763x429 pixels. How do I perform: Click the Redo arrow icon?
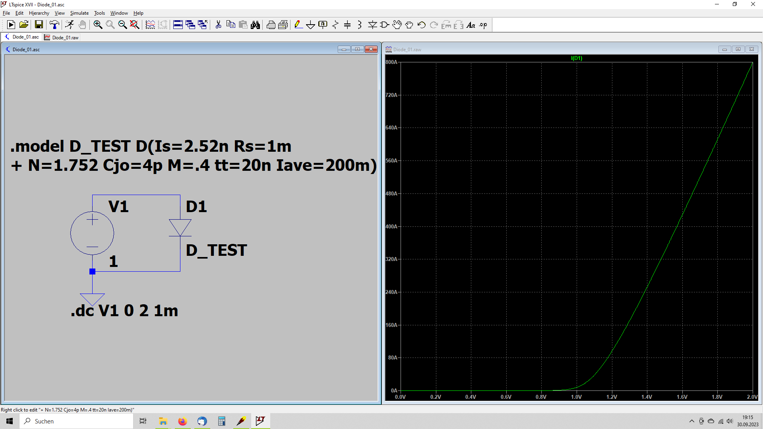434,25
